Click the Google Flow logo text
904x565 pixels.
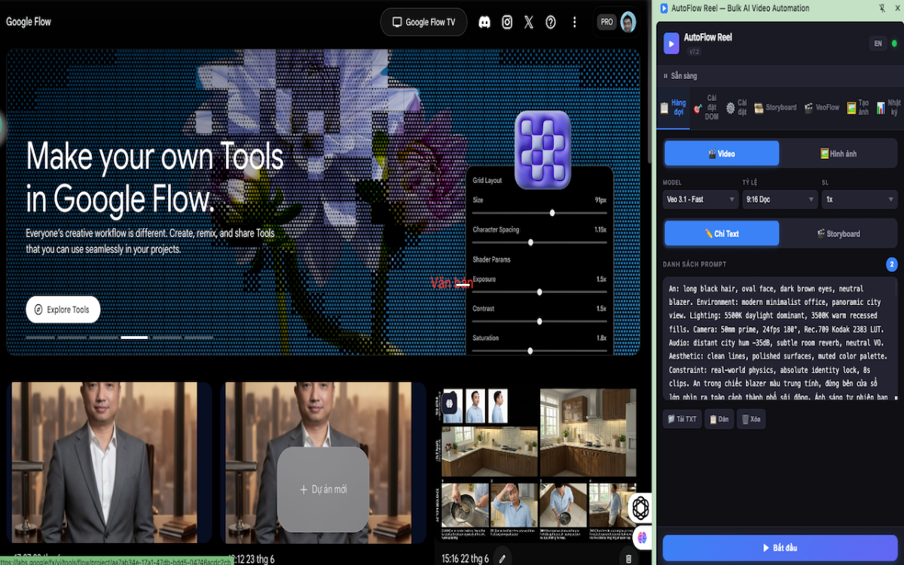click(29, 22)
